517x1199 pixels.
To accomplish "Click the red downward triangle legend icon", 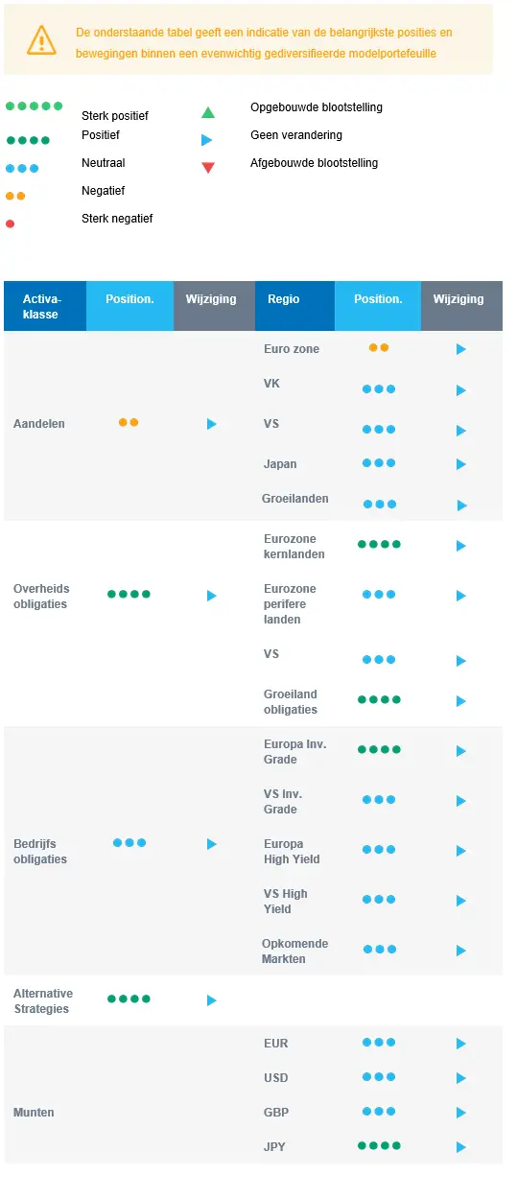I will point(208,168).
